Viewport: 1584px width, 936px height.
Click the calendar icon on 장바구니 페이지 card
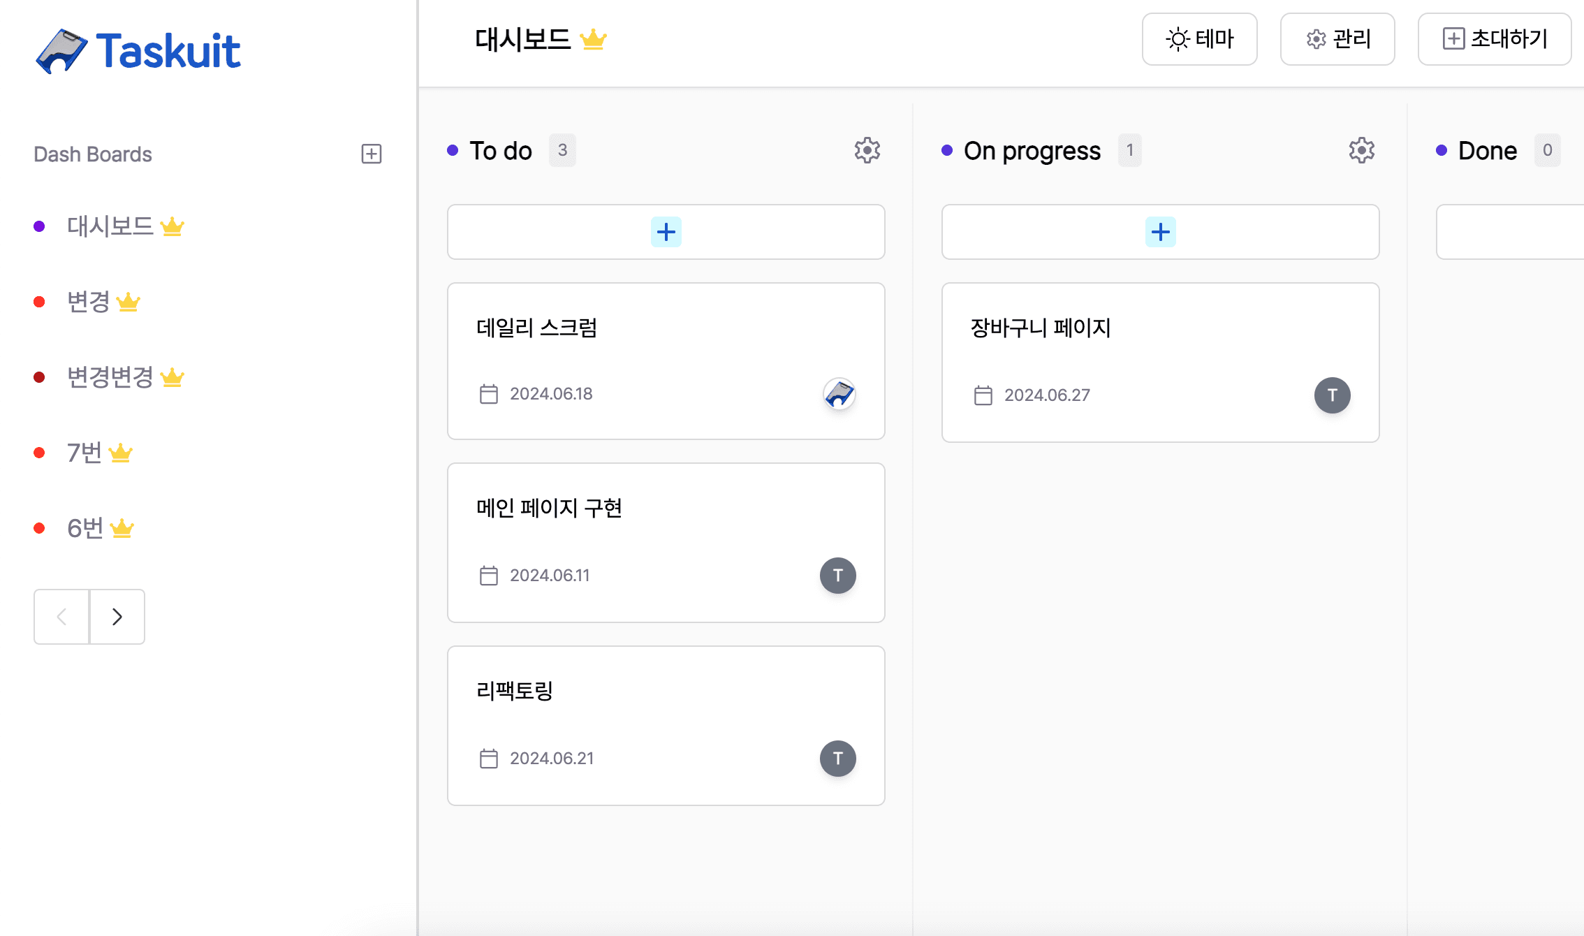tap(983, 395)
